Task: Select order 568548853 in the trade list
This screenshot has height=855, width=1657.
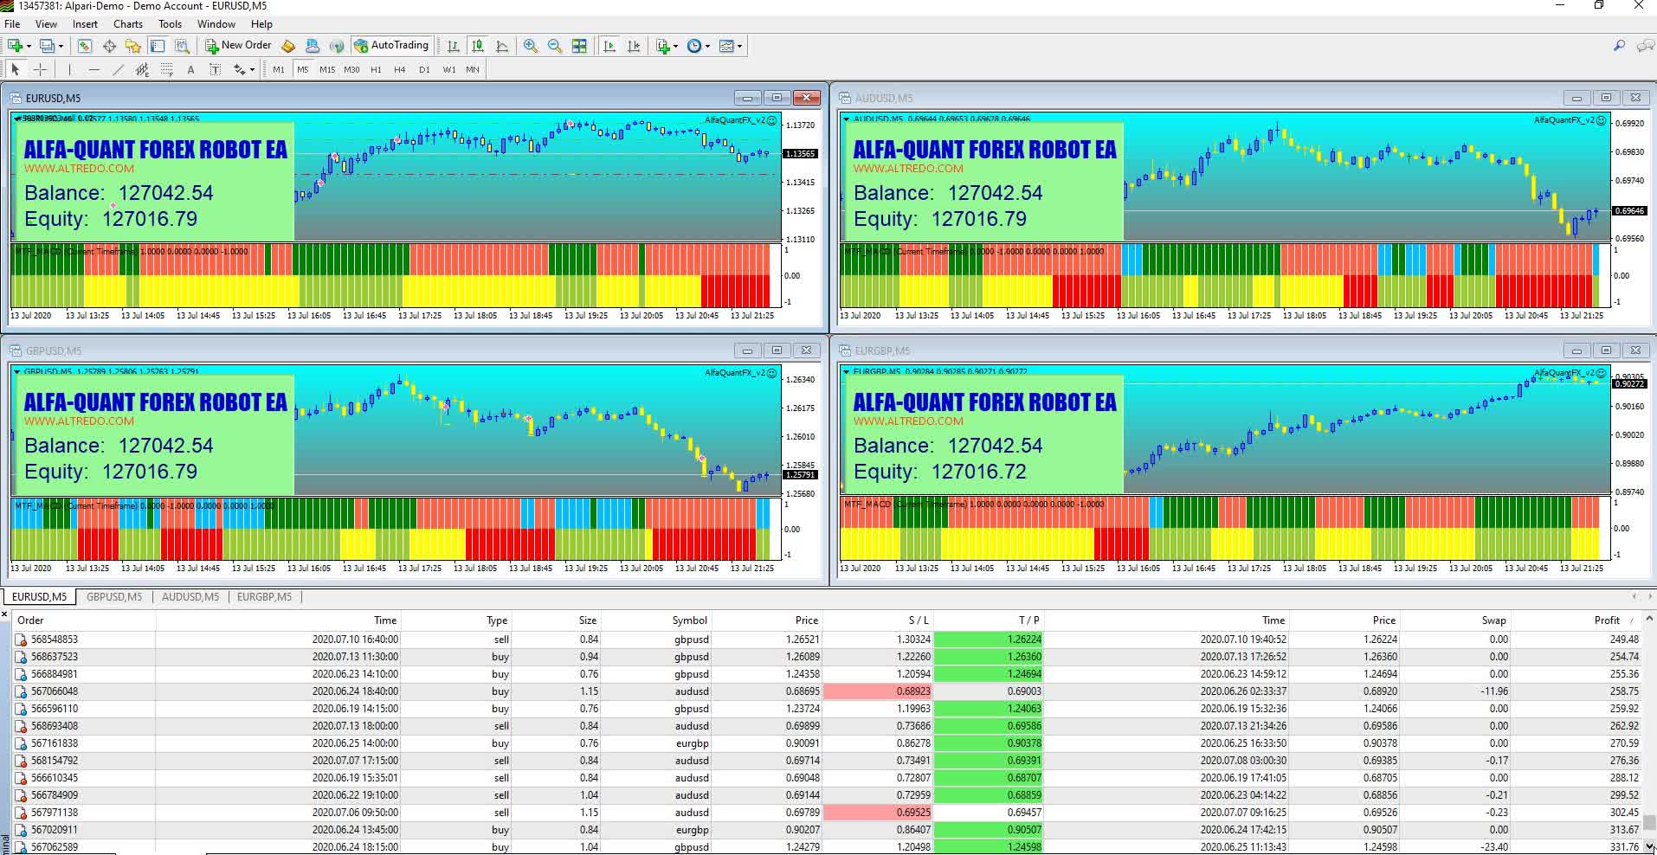Action: coord(54,639)
